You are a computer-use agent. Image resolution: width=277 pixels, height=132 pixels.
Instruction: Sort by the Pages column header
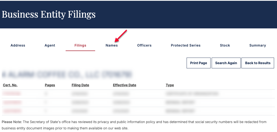coord(50,85)
